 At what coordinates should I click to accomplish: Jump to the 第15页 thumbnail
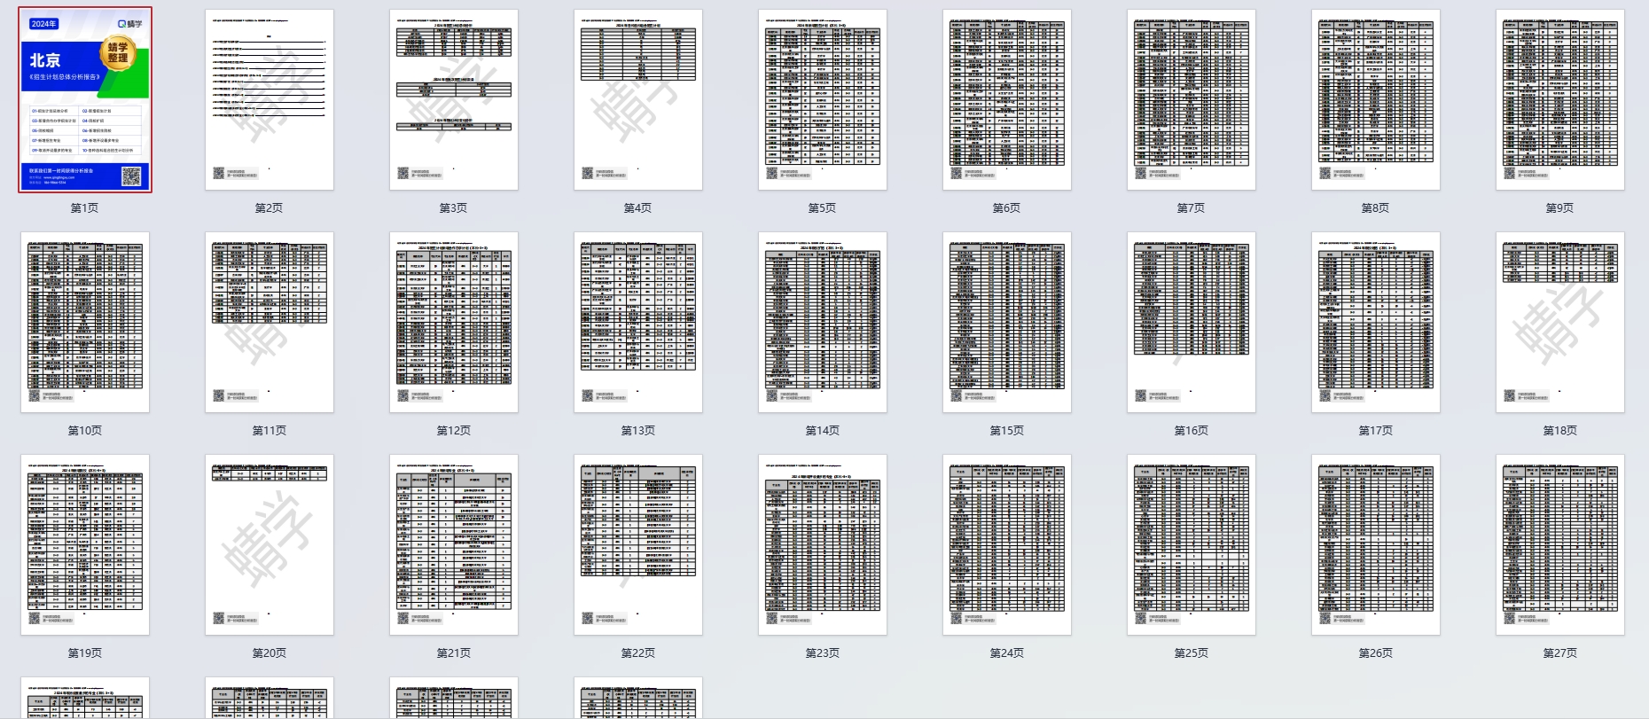(1007, 323)
